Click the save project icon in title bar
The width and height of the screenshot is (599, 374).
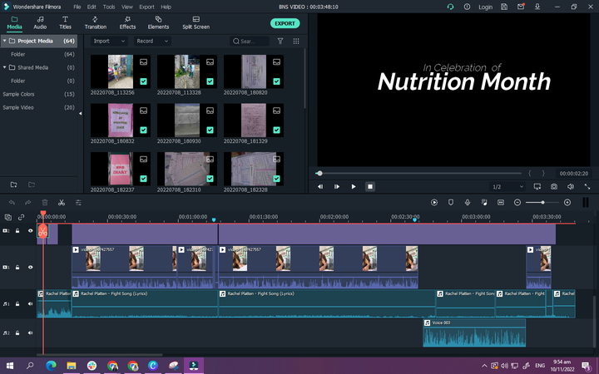tap(504, 7)
